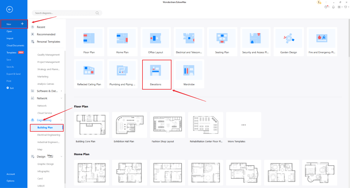Select Industrial Engineering subcategory
350x188 pixels.
point(48,142)
